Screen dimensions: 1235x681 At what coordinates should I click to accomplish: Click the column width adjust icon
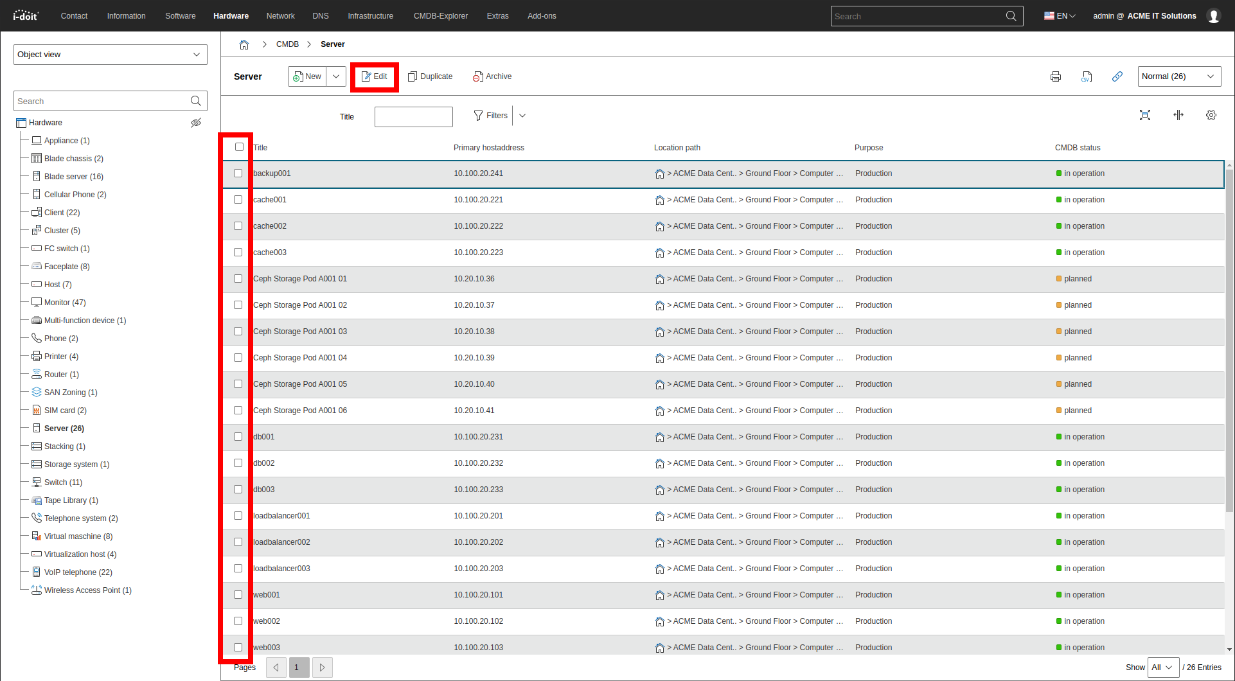(x=1178, y=115)
